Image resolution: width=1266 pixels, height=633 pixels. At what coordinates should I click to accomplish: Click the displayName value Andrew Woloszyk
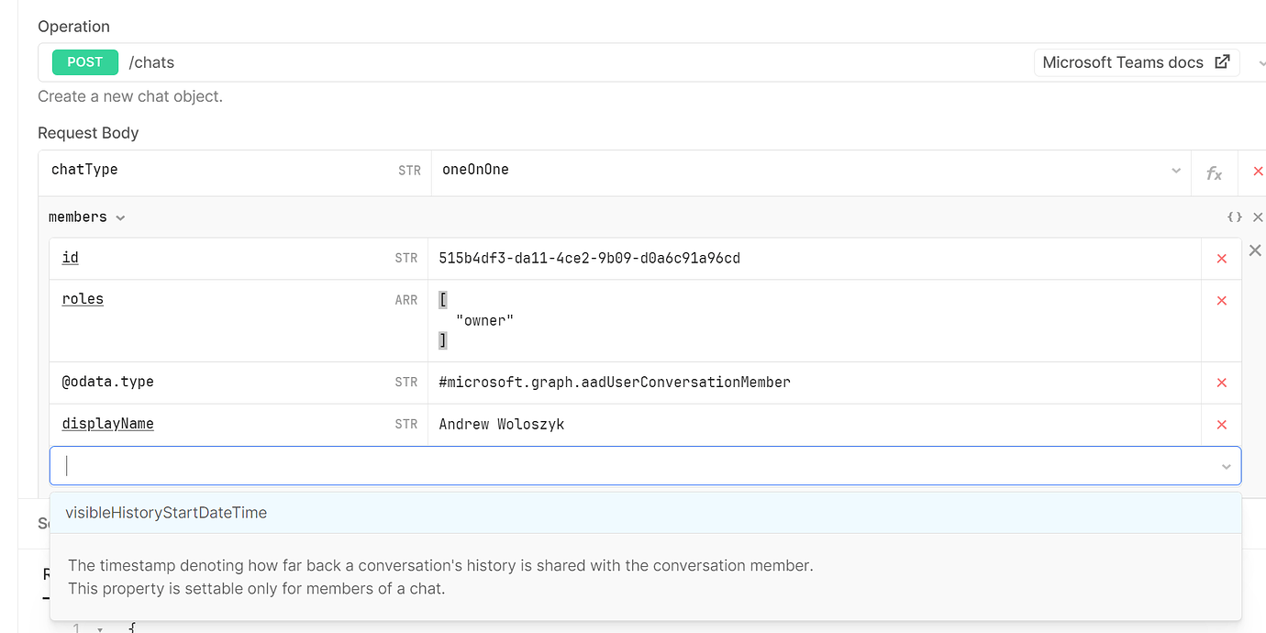pos(502,424)
